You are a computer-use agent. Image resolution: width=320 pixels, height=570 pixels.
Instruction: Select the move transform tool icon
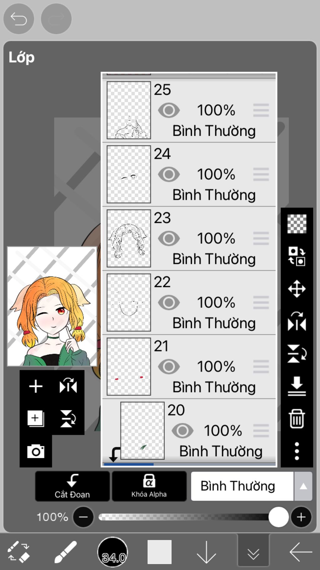(297, 288)
